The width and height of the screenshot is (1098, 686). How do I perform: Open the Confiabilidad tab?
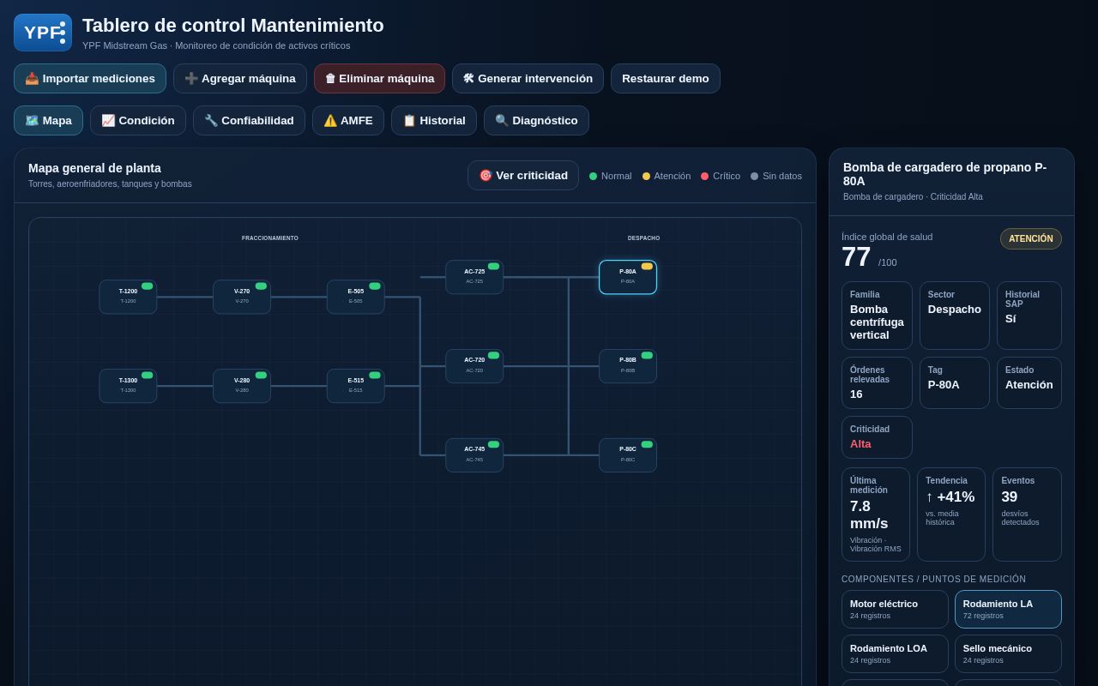[x=249, y=120]
